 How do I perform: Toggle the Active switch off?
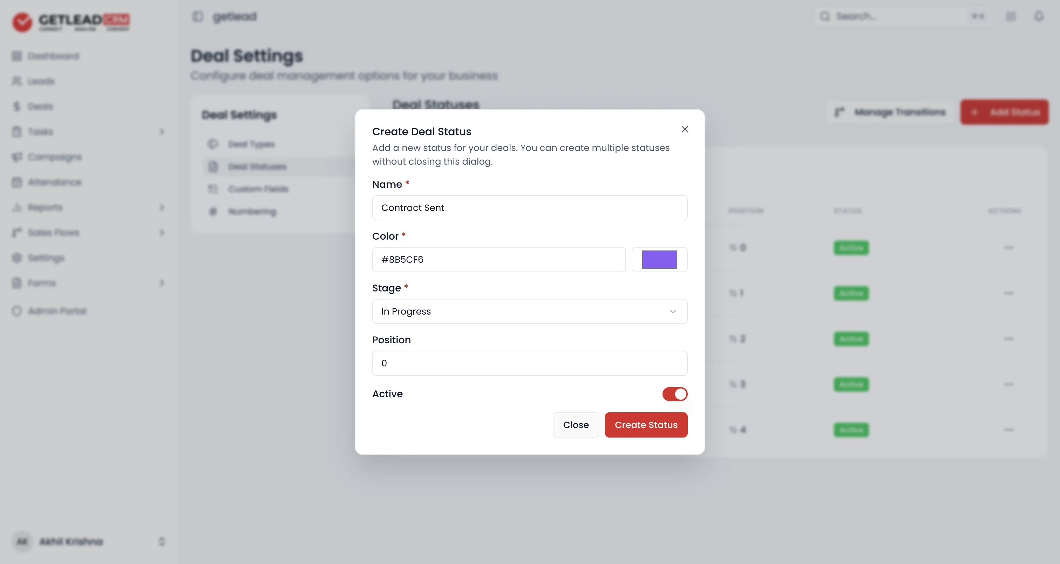click(x=675, y=394)
